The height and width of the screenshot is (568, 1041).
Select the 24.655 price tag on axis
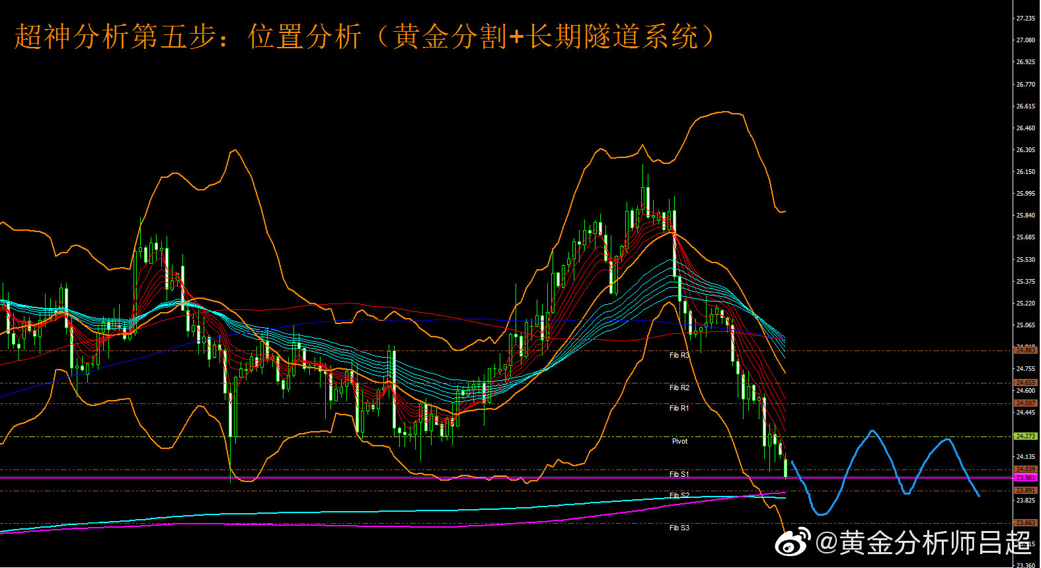1025,383
